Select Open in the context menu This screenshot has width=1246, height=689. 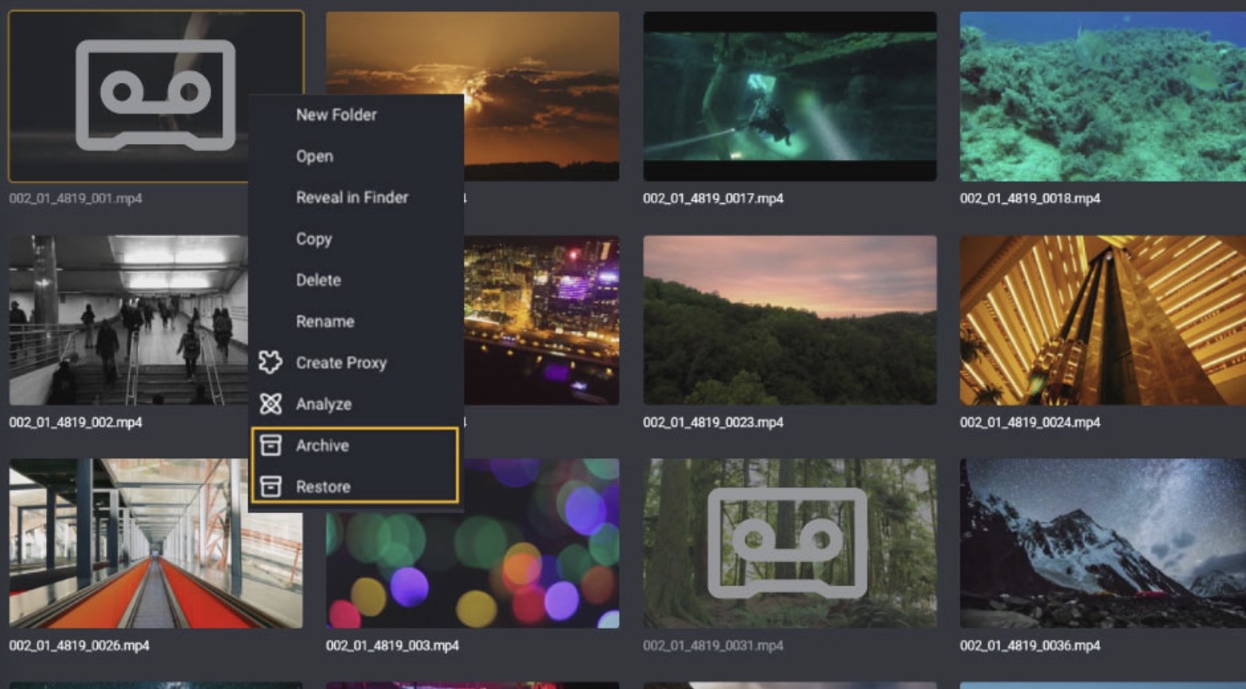coord(314,156)
